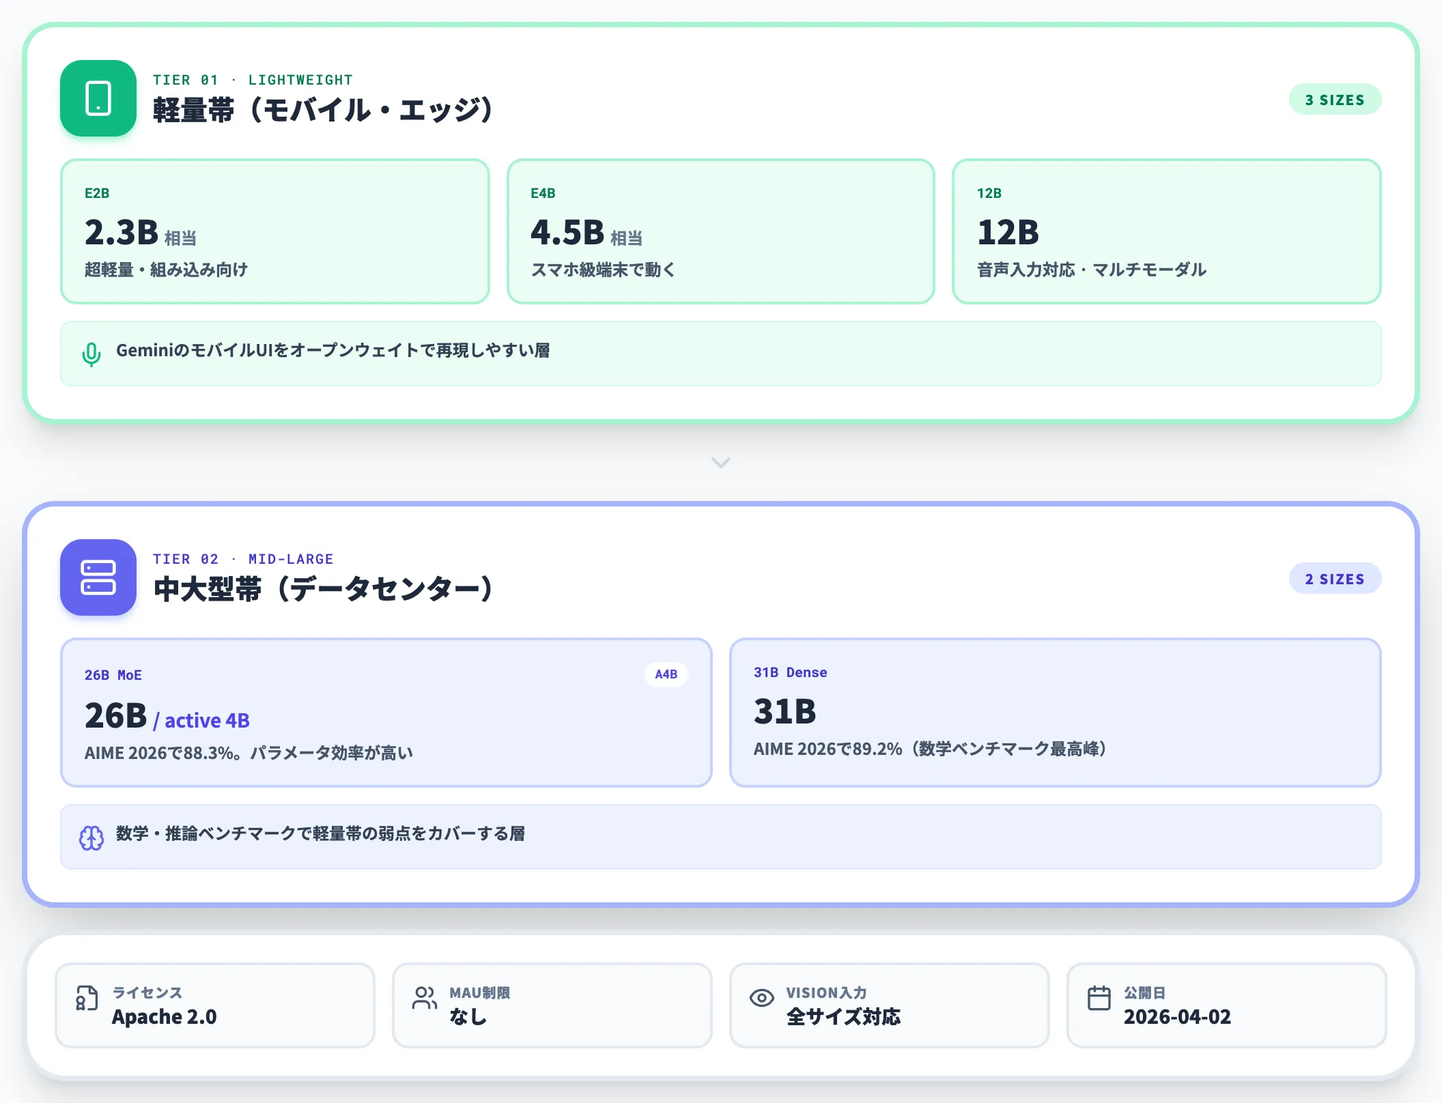Screen dimensions: 1442x1103
Task: Click the 軽量帯 tier heading
Action: 322,110
